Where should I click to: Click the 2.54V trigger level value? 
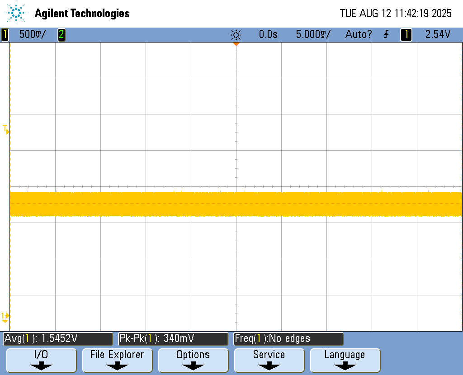pyautogui.click(x=438, y=34)
